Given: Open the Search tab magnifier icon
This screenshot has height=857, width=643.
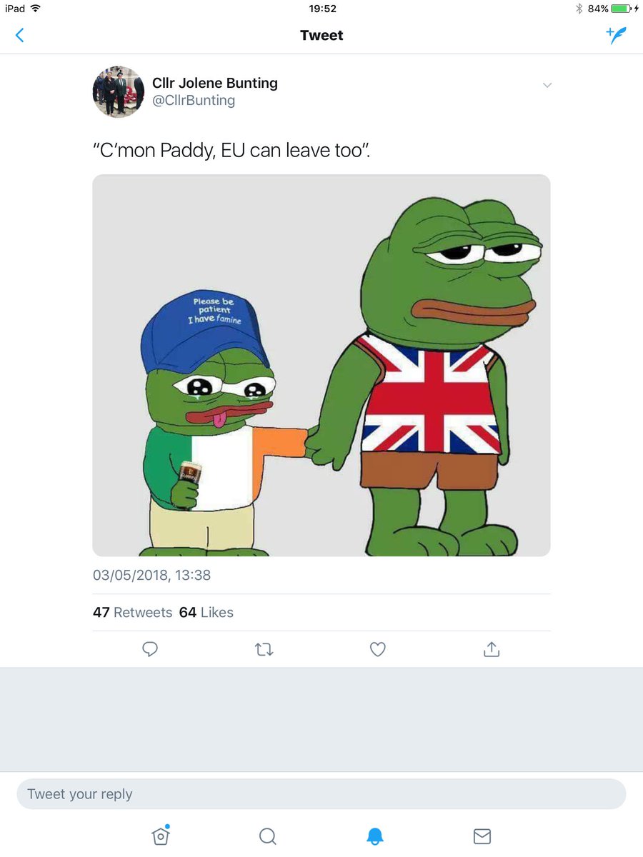Looking at the screenshot, I should point(268,836).
